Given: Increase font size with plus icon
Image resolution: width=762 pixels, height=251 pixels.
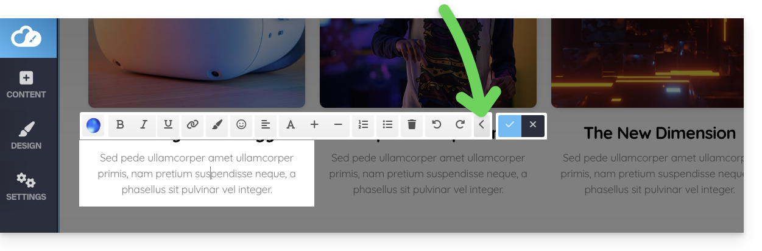Looking at the screenshot, I should pos(314,125).
